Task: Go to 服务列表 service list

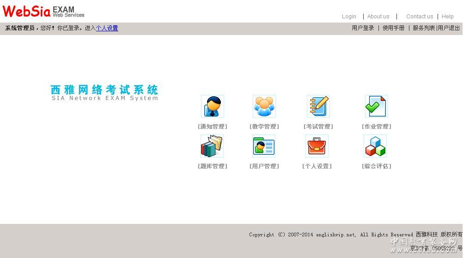Action: 424,28
